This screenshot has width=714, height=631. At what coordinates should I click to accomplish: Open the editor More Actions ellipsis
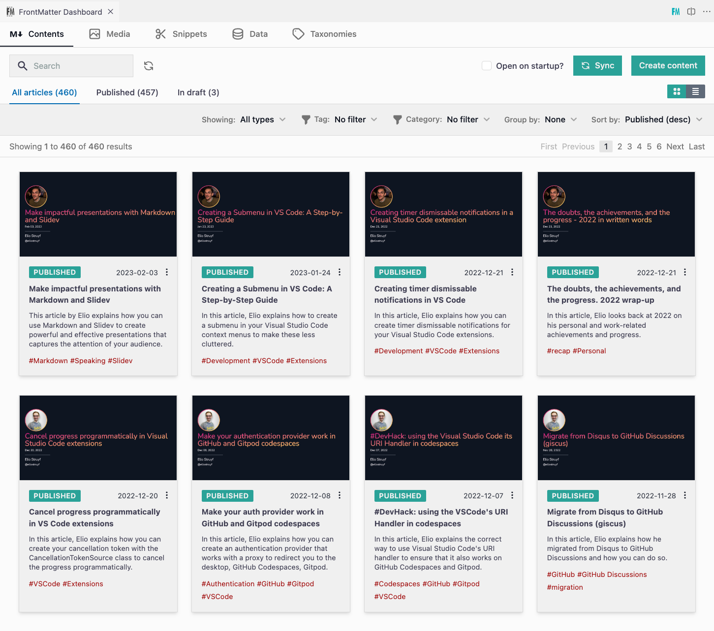click(x=707, y=11)
